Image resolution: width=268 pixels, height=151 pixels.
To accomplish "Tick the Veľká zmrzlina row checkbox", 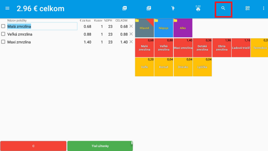I will (x=3, y=34).
